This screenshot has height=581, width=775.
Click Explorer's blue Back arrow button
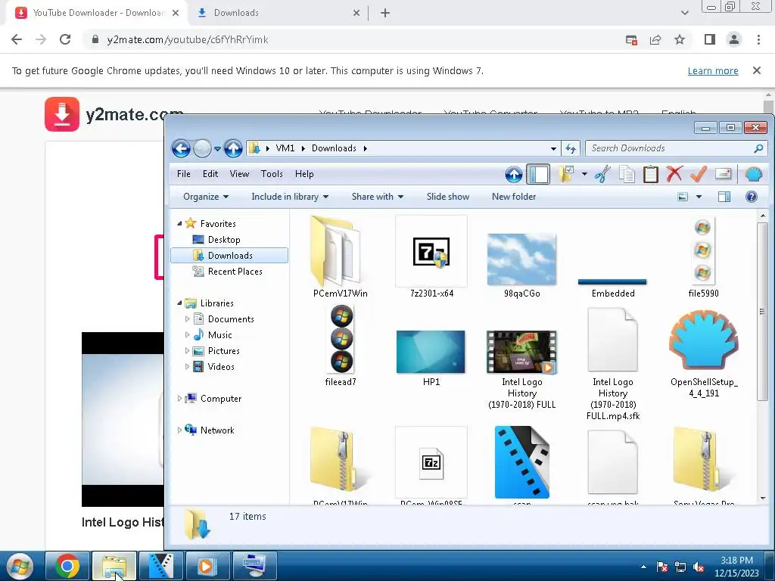coord(181,148)
